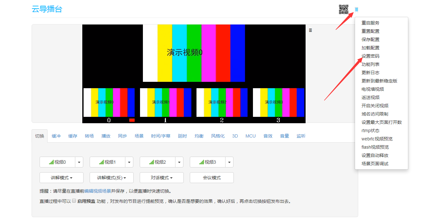Enable the 启用预监 preview checkbox
Image resolution: width=422 pixels, height=220 pixels.
[x=74, y=201]
